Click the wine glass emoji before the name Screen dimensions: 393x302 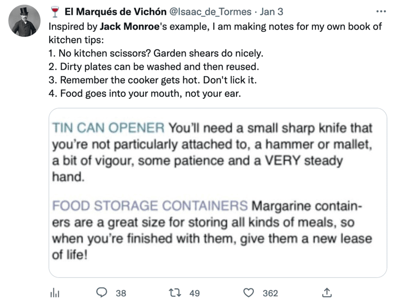[x=55, y=11]
